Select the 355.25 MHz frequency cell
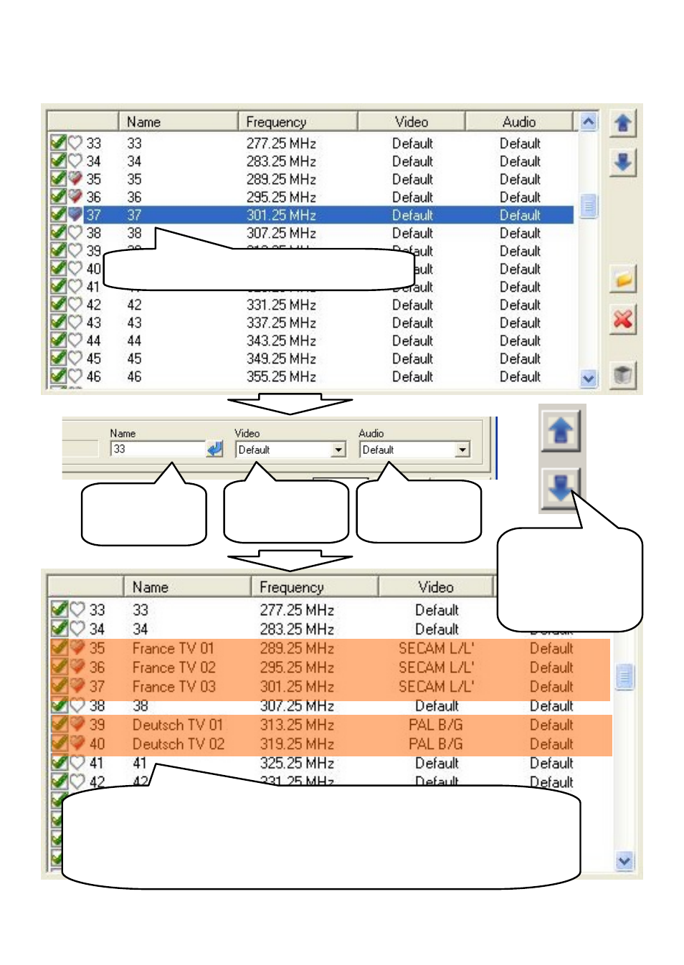The height and width of the screenshot is (965, 684). point(281,376)
